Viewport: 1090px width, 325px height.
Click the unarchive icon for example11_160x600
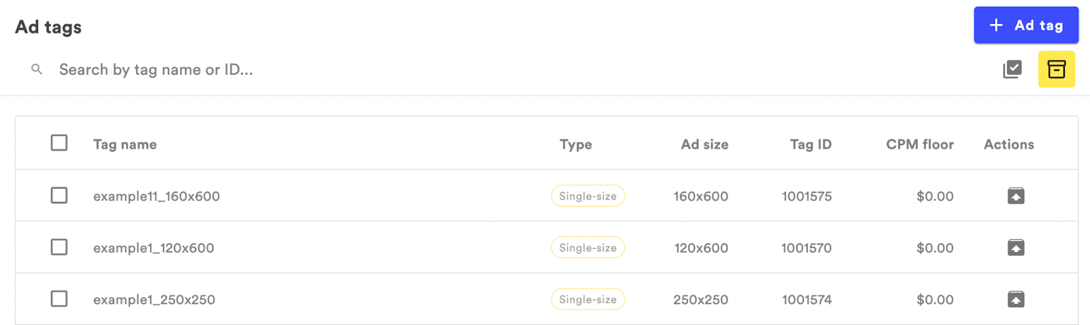pos(1016,196)
